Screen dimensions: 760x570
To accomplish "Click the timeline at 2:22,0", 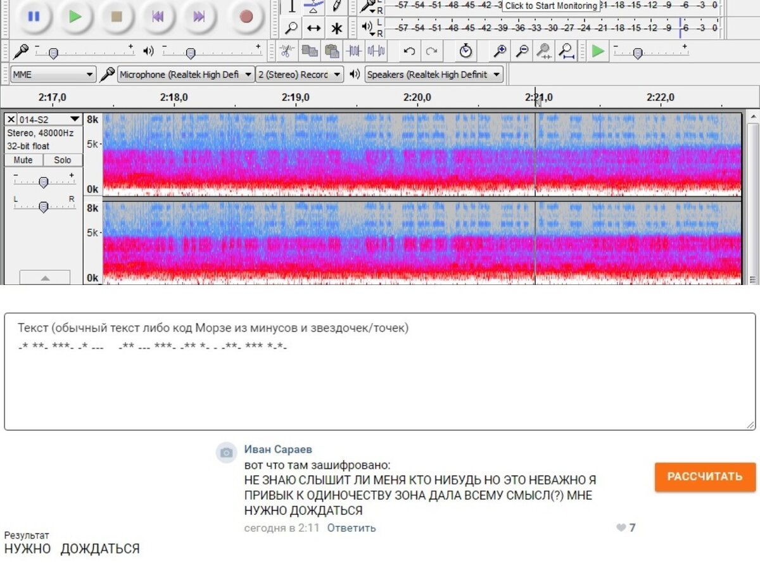I will [661, 98].
